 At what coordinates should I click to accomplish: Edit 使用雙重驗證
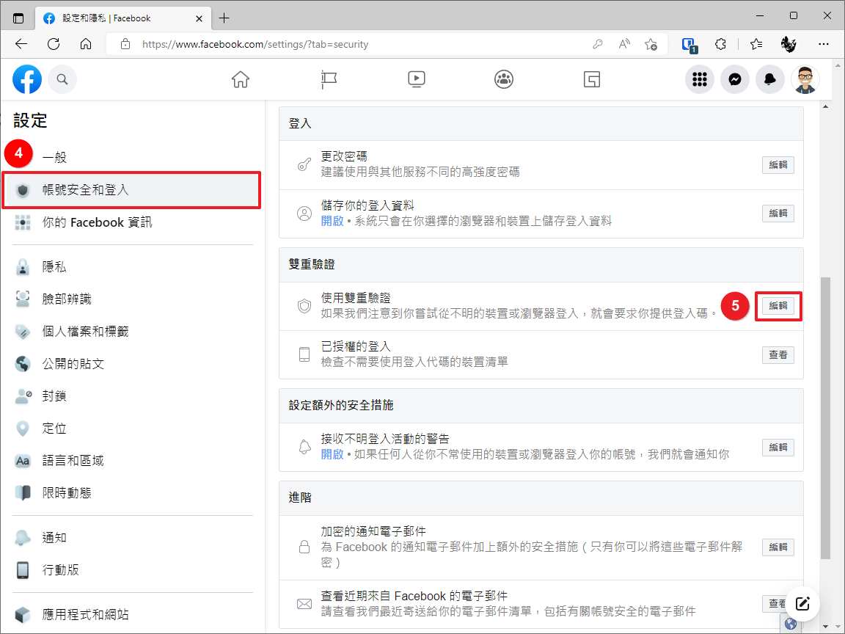click(778, 306)
